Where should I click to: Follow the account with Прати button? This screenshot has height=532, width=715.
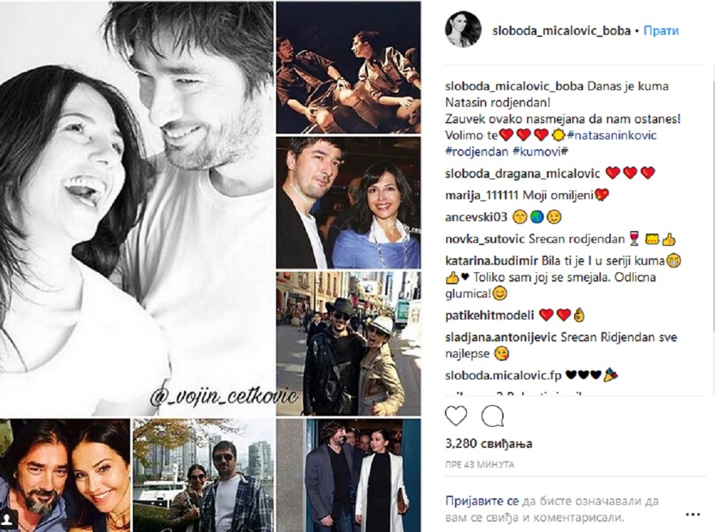coord(661,31)
